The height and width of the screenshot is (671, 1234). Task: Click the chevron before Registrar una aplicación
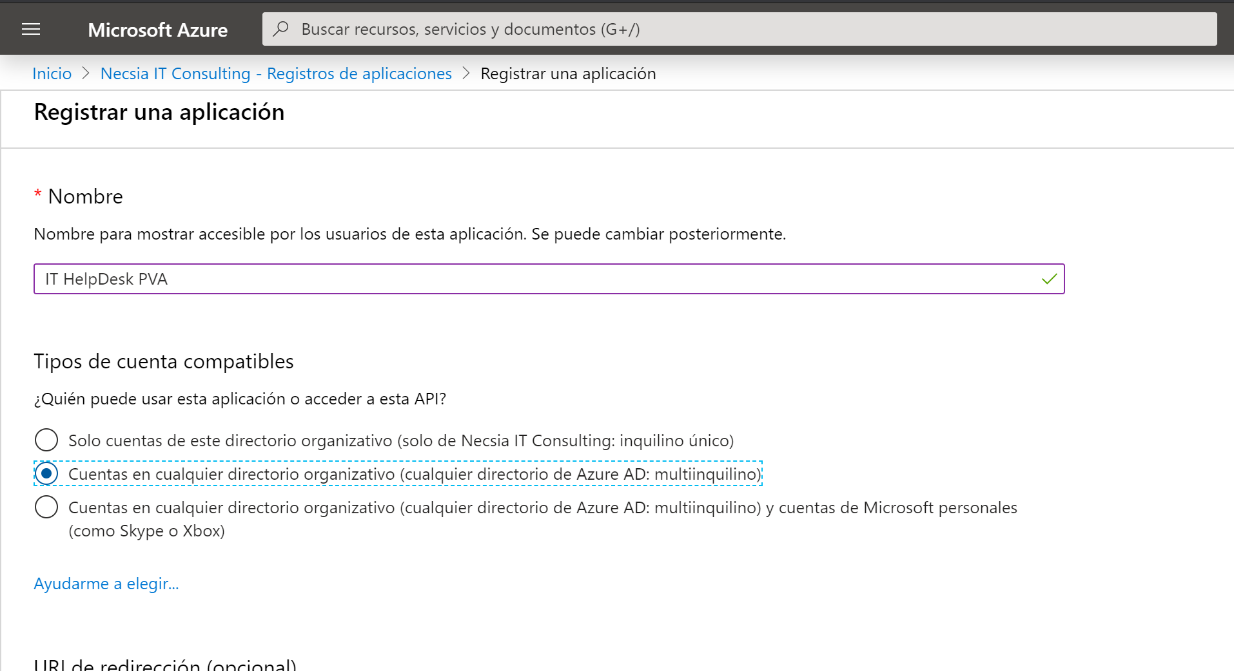(x=465, y=73)
